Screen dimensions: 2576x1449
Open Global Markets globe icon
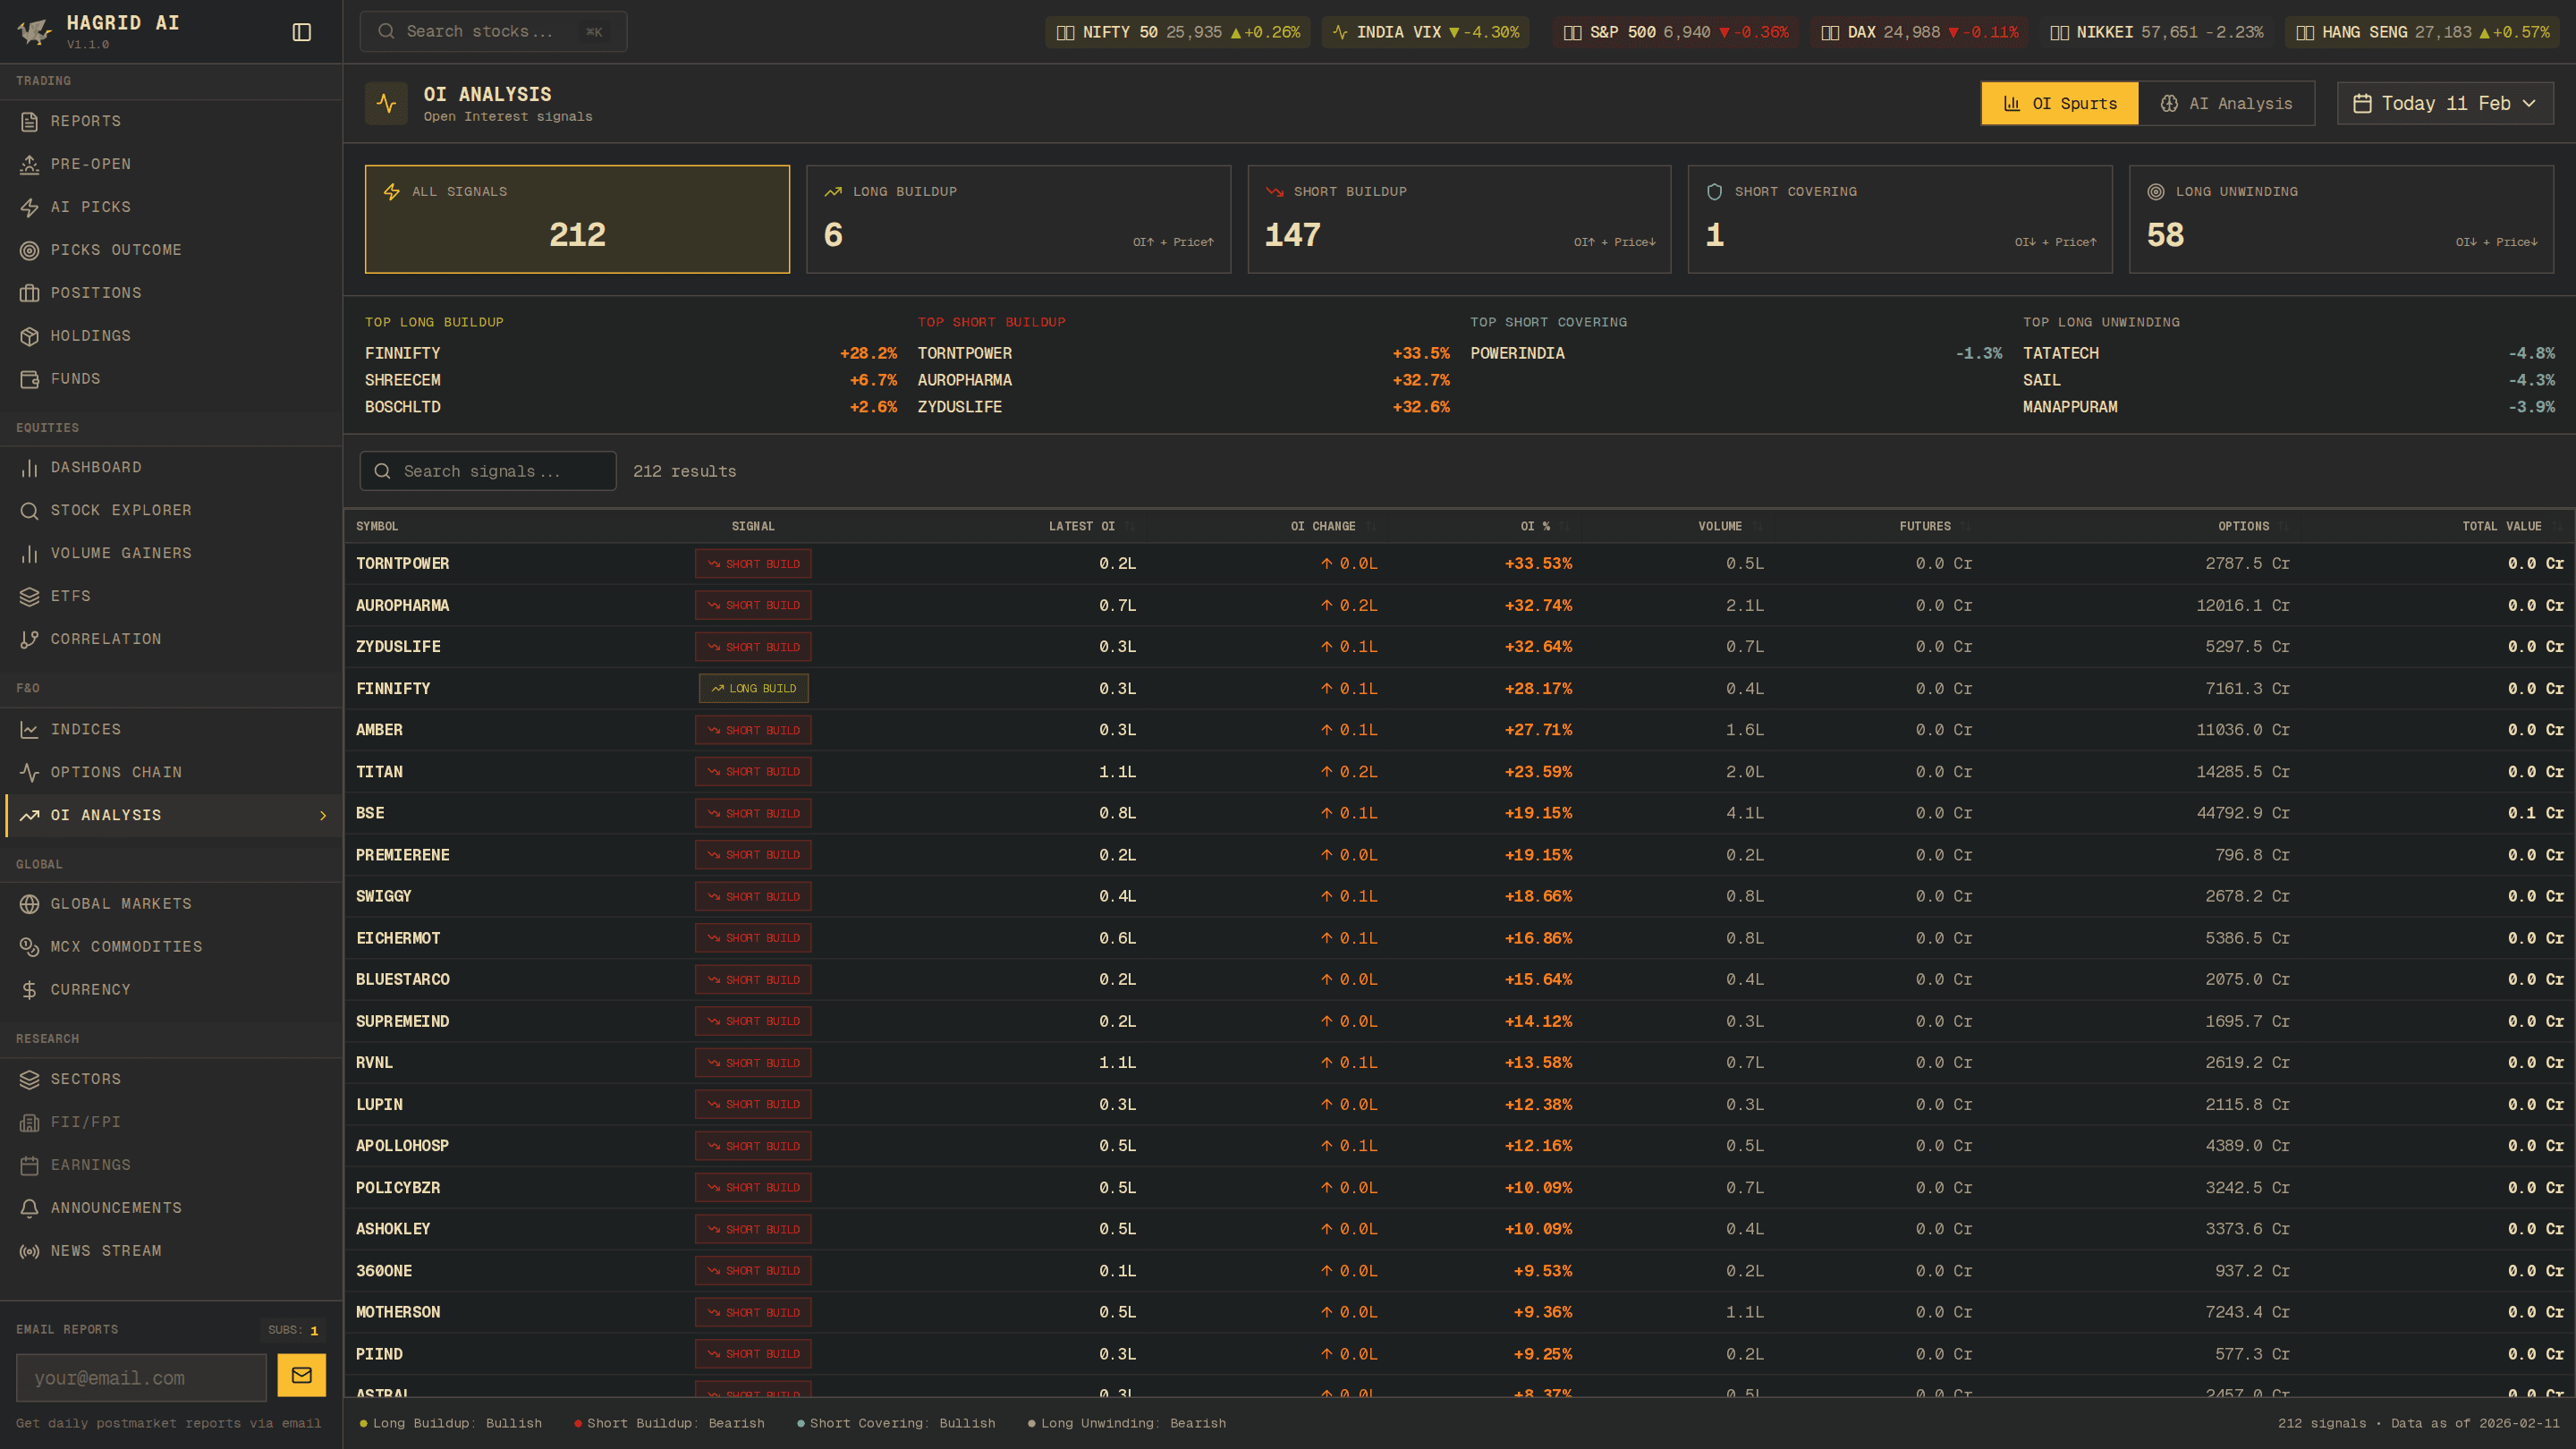[x=29, y=904]
